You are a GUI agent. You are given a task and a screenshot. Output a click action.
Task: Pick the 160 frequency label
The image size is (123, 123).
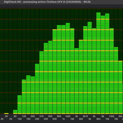[28, 119]
